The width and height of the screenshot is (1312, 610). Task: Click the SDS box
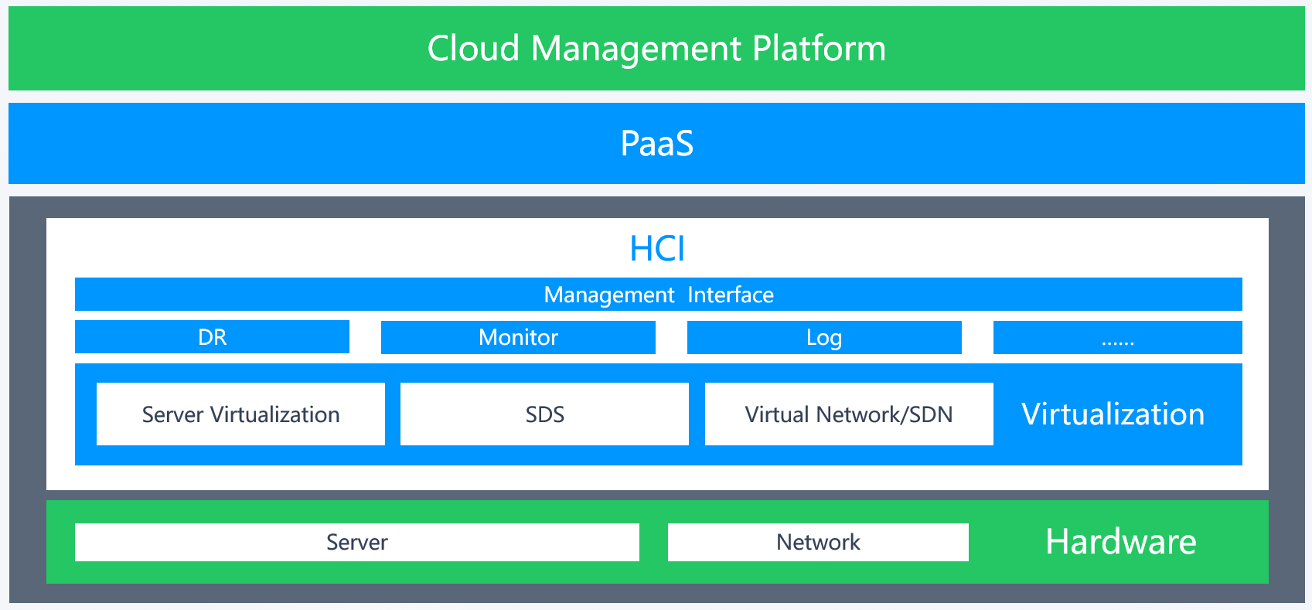544,414
